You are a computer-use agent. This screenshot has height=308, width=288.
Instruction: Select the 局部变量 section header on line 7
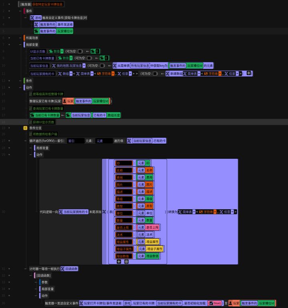point(32,44)
